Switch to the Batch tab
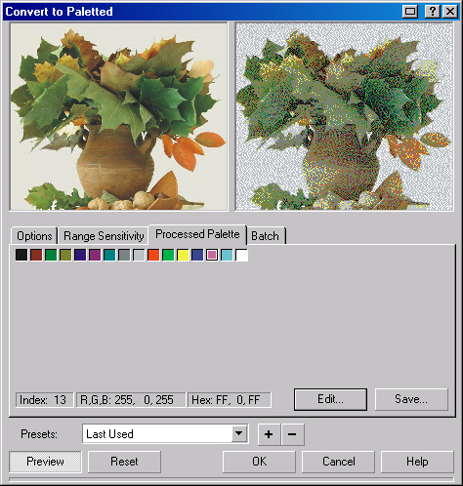 pos(266,236)
